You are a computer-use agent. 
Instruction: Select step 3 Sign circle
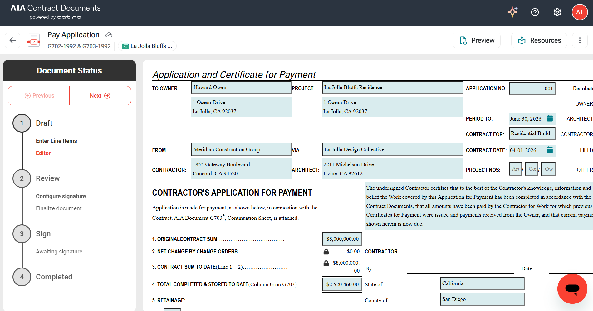22,234
